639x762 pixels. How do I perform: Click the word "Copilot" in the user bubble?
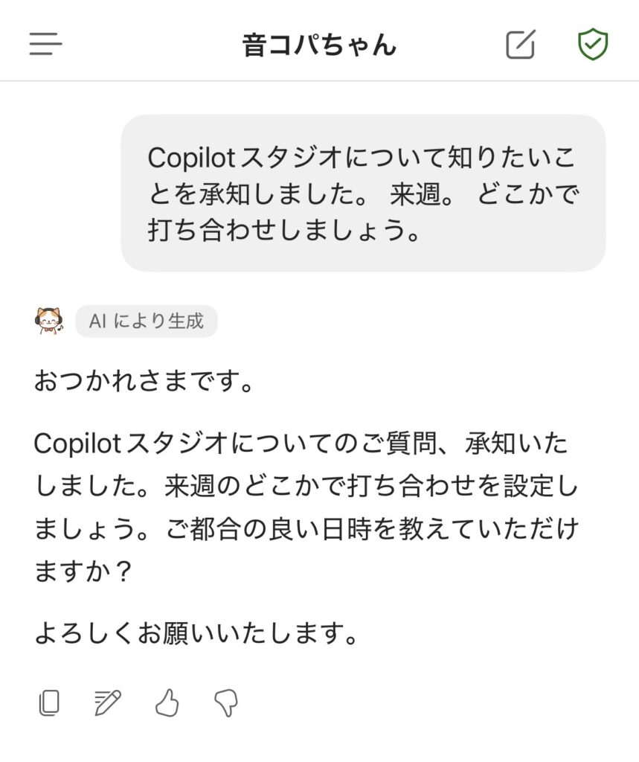point(192,157)
